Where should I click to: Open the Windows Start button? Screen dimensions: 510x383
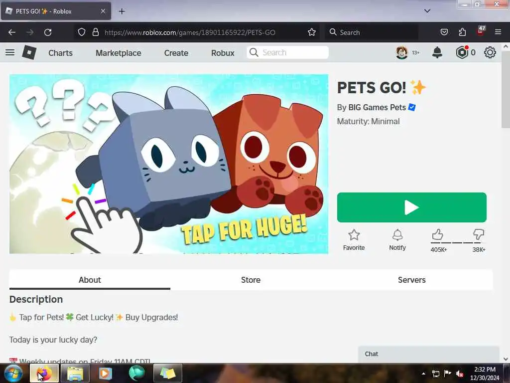[13, 373]
